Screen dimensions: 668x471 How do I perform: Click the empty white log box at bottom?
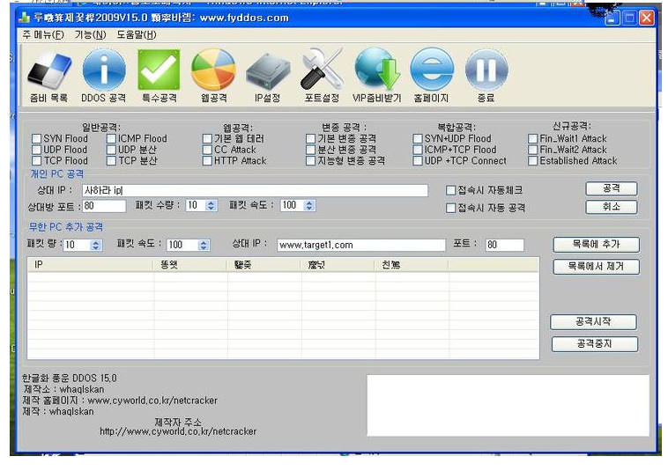508,405
